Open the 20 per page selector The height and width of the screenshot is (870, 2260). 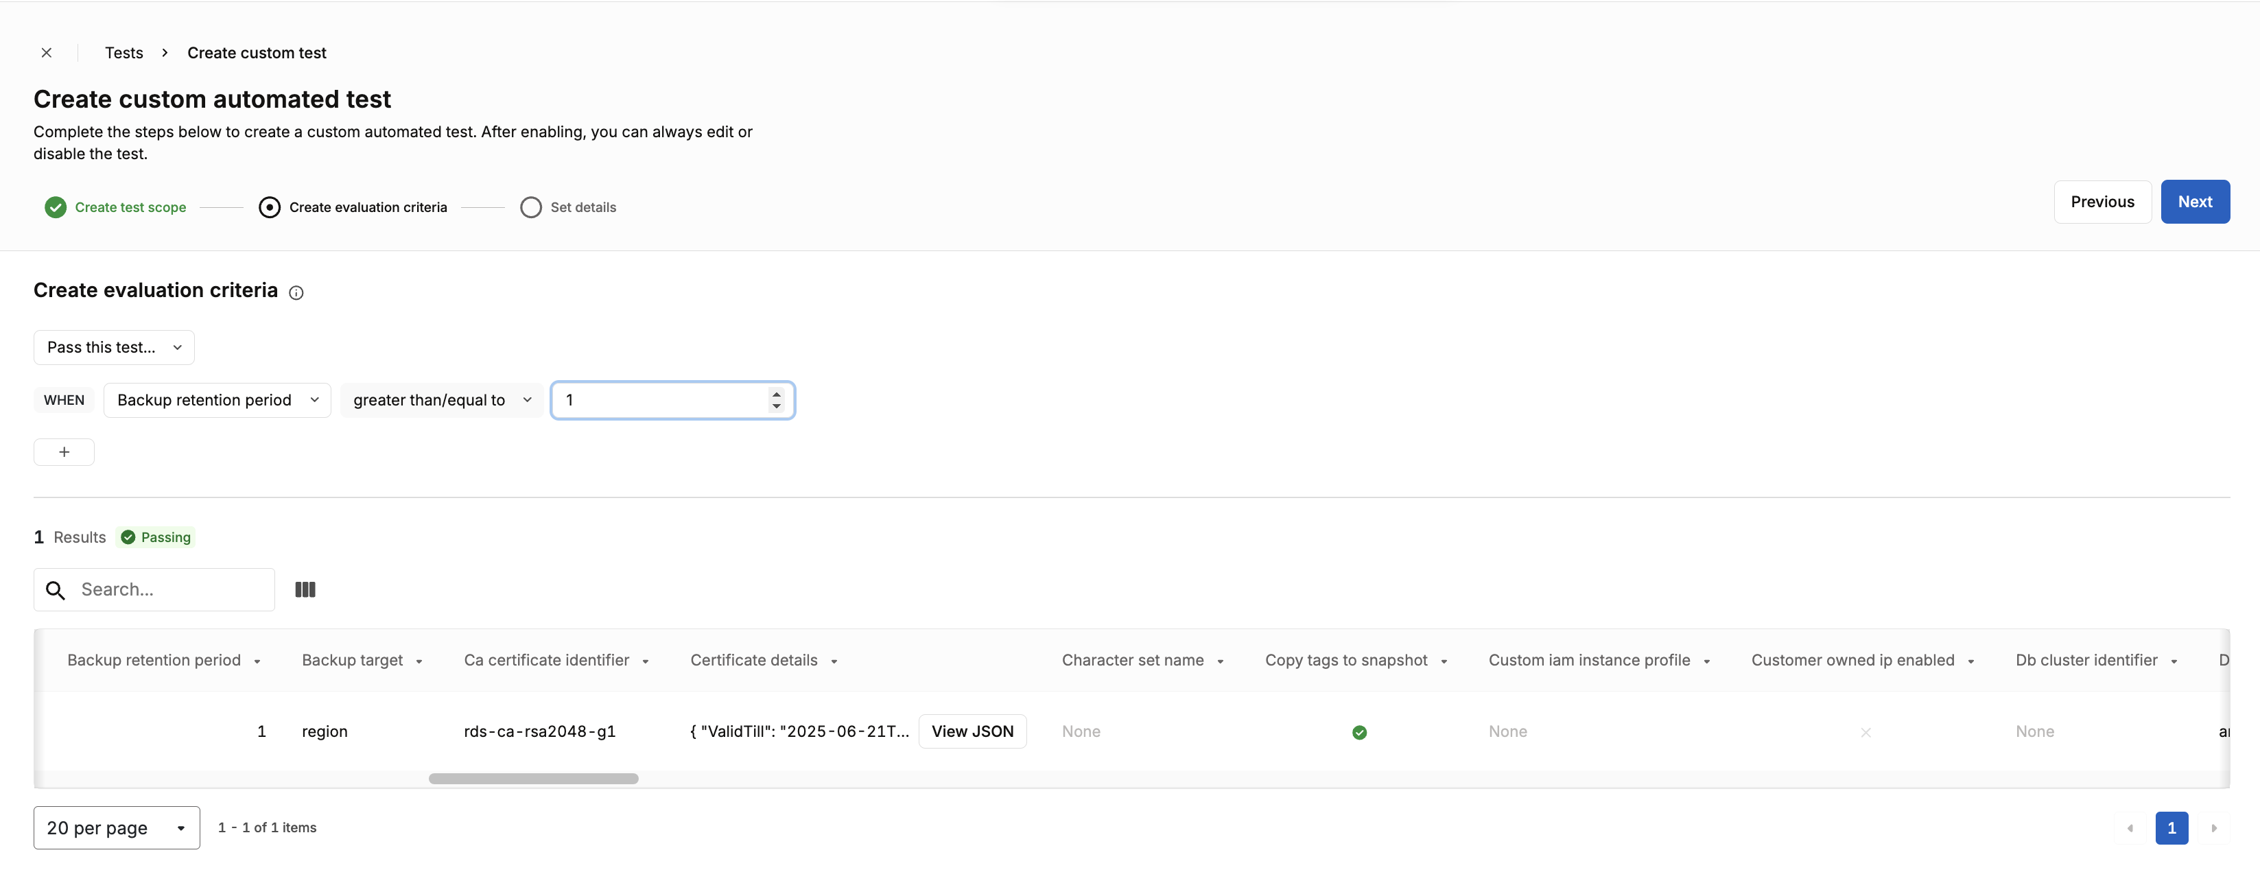click(117, 828)
